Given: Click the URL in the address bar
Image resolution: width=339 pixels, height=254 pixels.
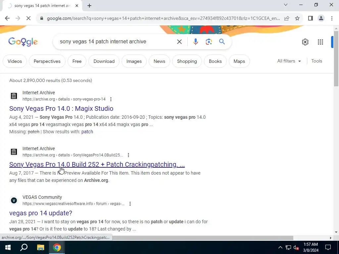Looking at the screenshot, I should pyautogui.click(x=163, y=19).
